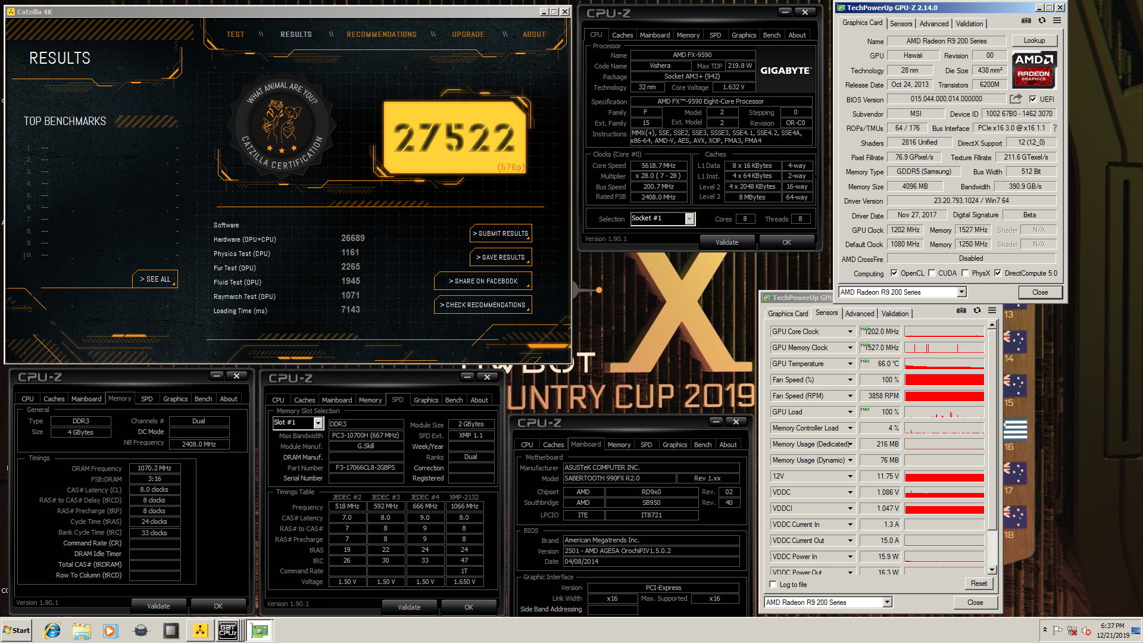The width and height of the screenshot is (1143, 643).
Task: Open Bench tab in the CPU-Z window showing the FX-9590
Action: pos(772,35)
